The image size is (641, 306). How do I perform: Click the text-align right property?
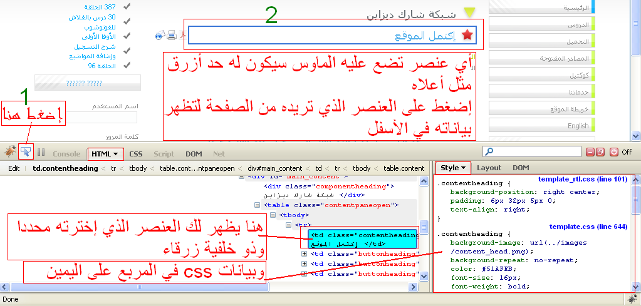490,210
